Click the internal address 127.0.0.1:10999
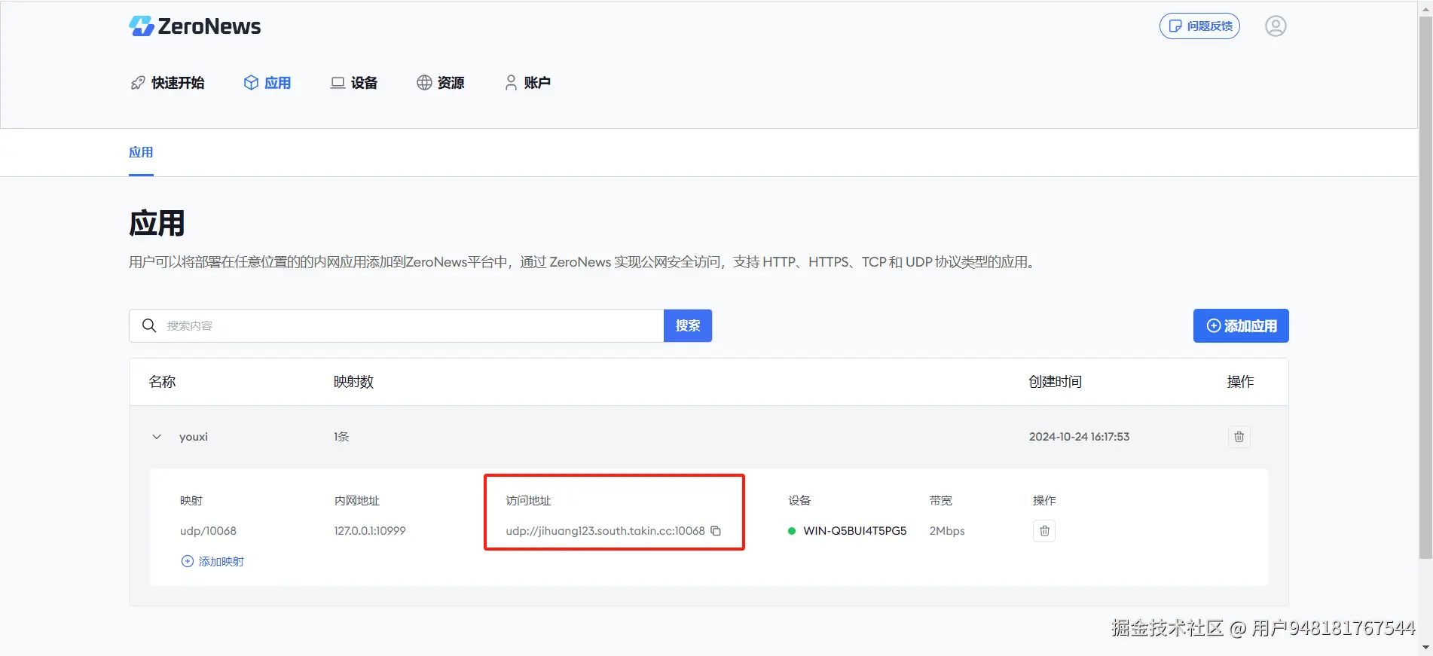The height and width of the screenshot is (656, 1433). click(x=370, y=531)
